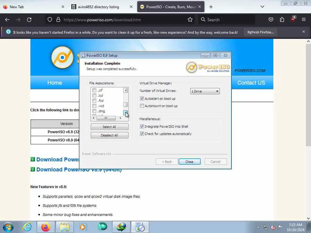Open the network tray icon
311x233 pixels.
[265, 227]
